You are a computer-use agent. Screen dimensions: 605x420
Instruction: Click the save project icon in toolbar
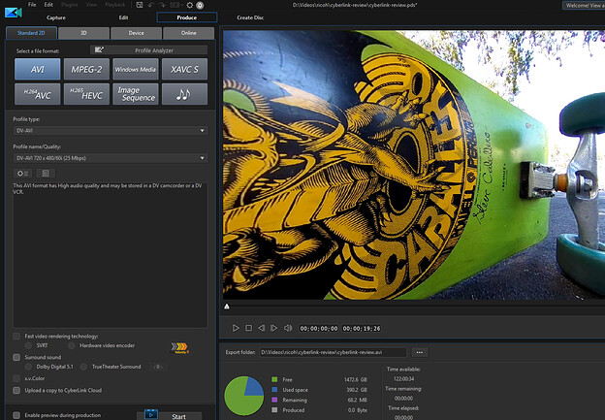click(x=140, y=5)
